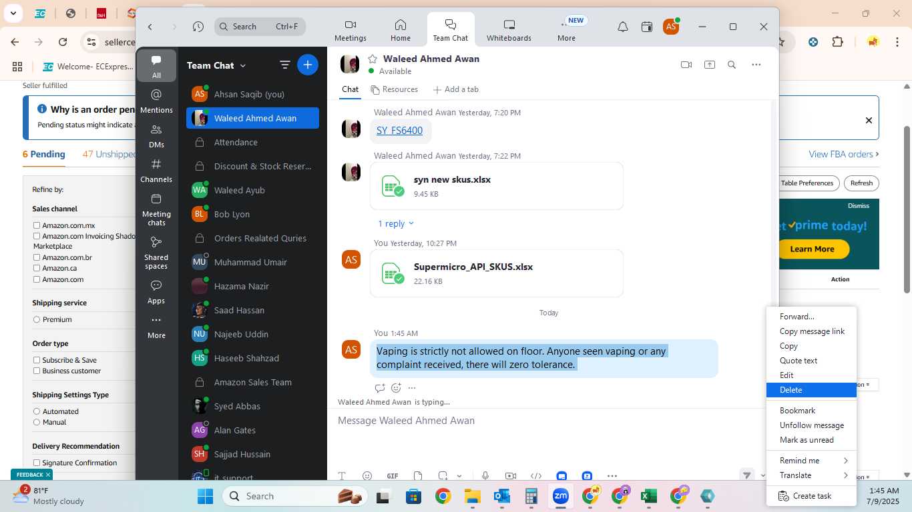Open send options chevron beside send button
Image resolution: width=912 pixels, height=512 pixels.
tap(762, 475)
